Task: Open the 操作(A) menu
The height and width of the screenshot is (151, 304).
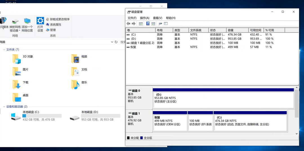Action: point(145,18)
